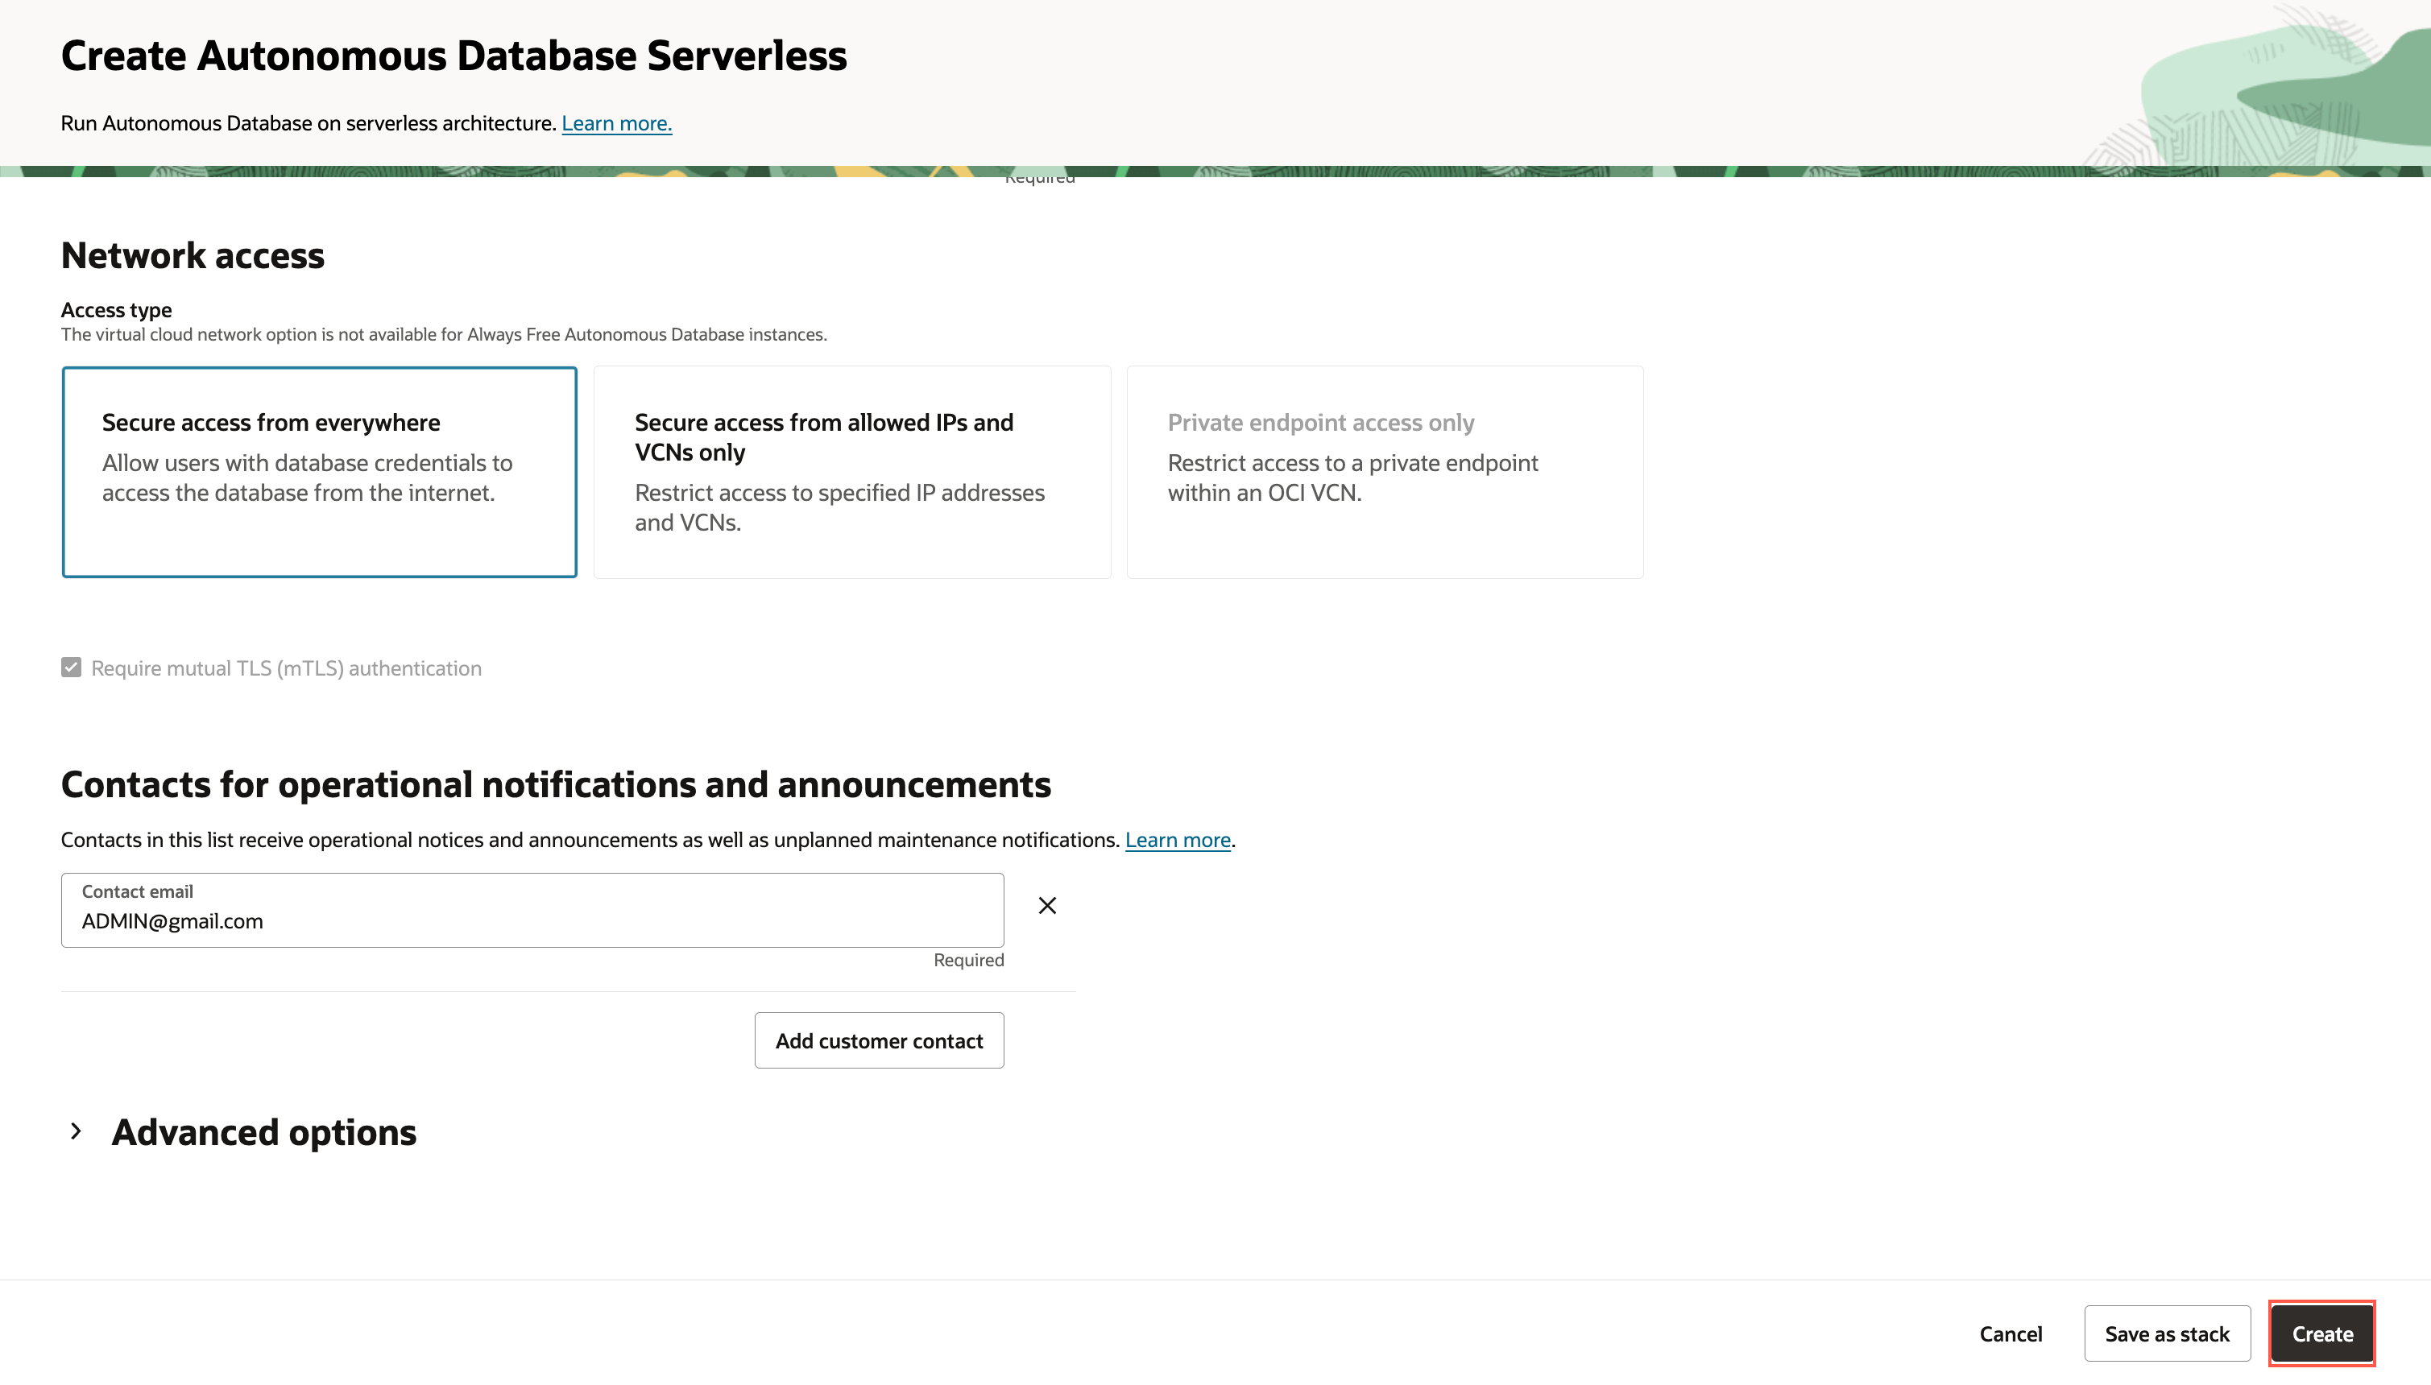The image size is (2431, 1385).
Task: Toggle the Require mutual TLS checkbox
Action: pyautogui.click(x=72, y=668)
